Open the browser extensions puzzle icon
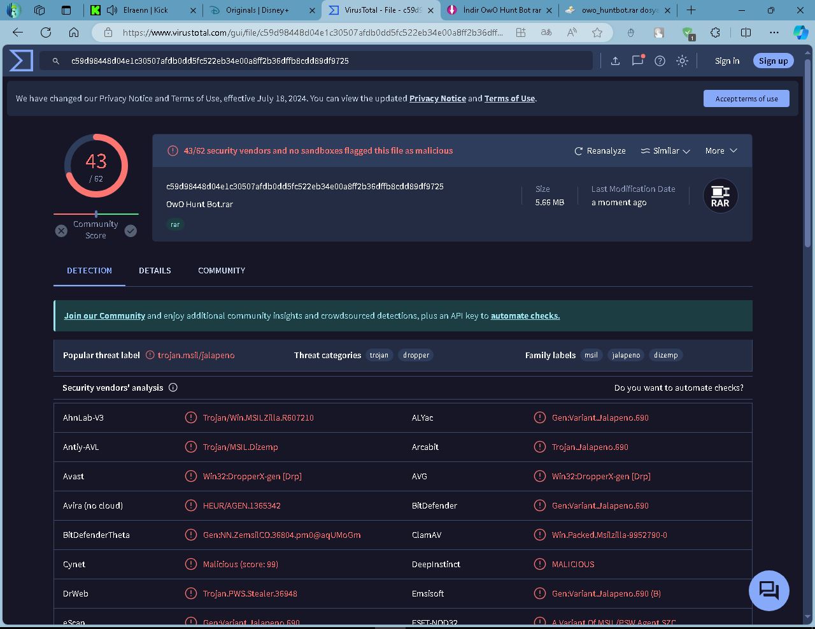Image resolution: width=815 pixels, height=629 pixels. 715,33
